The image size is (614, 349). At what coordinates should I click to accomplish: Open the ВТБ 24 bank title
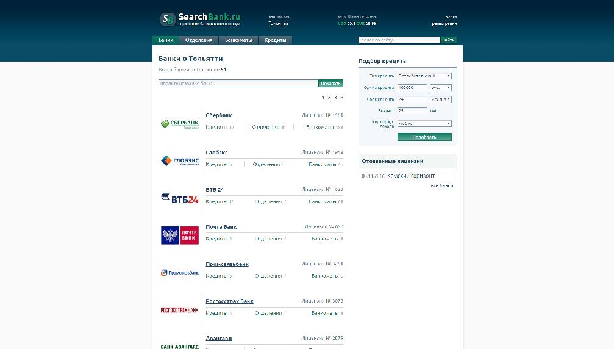tap(215, 190)
